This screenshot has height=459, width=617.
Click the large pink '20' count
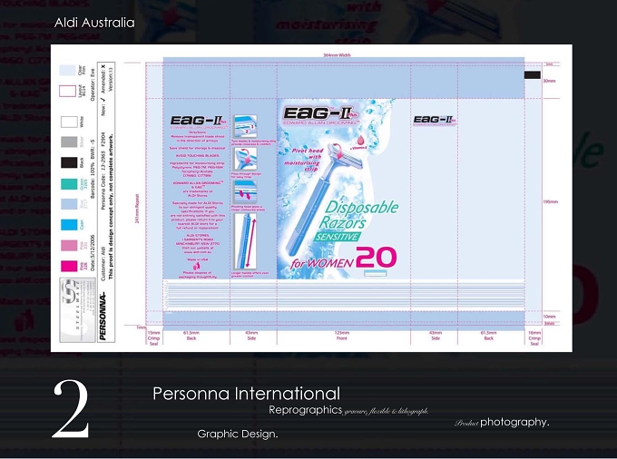pos(377,258)
